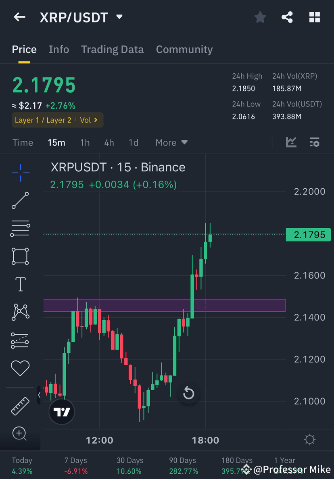Select the 15m interval

pyautogui.click(x=56, y=143)
